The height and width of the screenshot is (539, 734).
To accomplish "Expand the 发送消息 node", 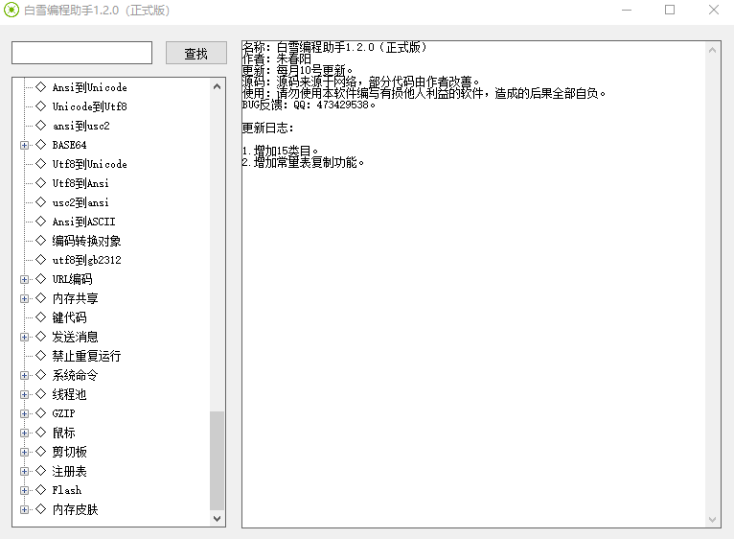I will click(24, 337).
